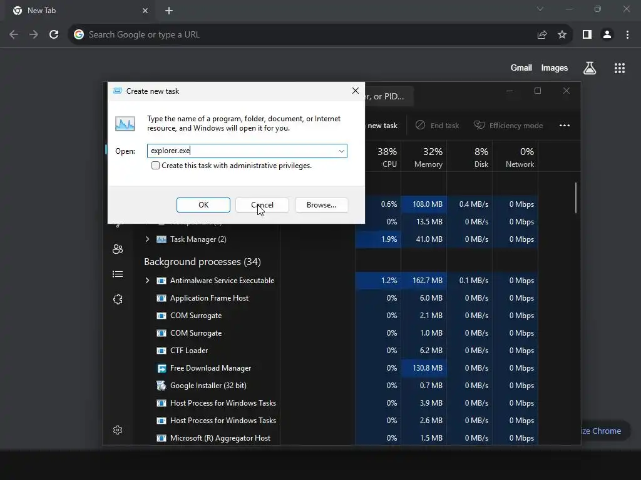This screenshot has height=480, width=641.
Task: Bookmark this tab with the star icon
Action: (562, 35)
